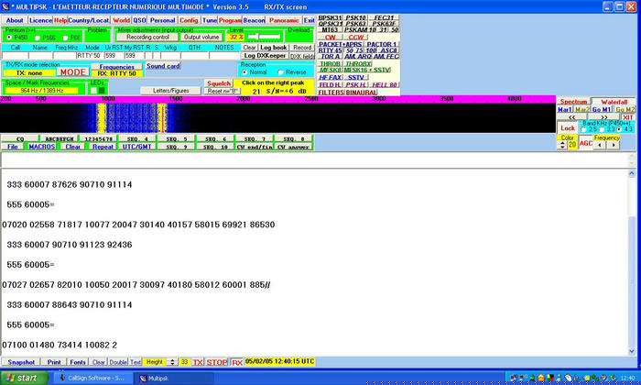Decrease Frequency with left arrow
641x385 pixels.
[x=600, y=145]
